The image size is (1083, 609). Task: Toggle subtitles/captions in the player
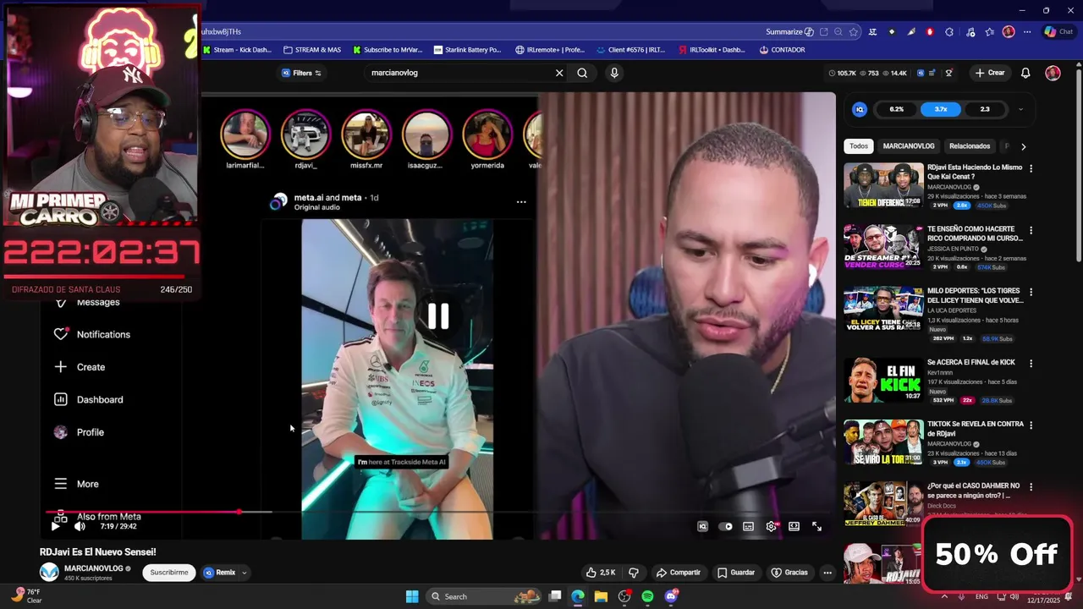pyautogui.click(x=748, y=526)
